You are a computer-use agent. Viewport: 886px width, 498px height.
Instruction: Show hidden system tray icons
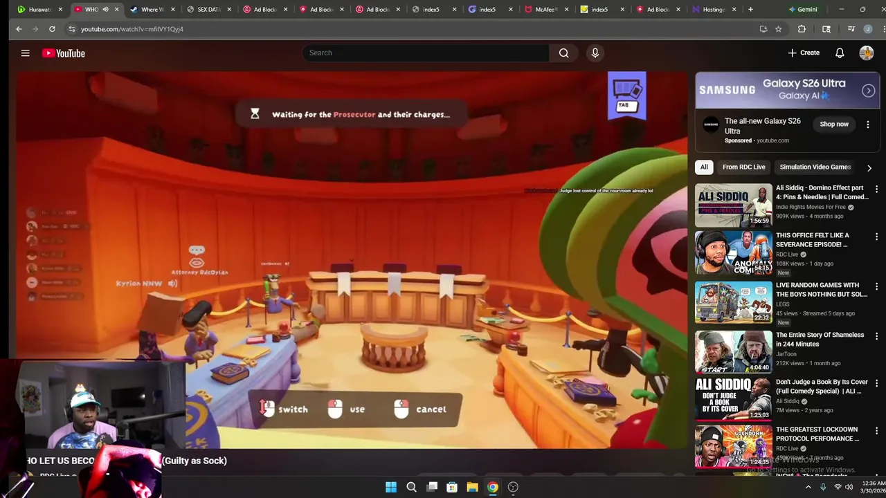click(808, 487)
